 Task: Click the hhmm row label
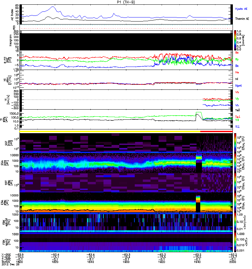pos(5,262)
